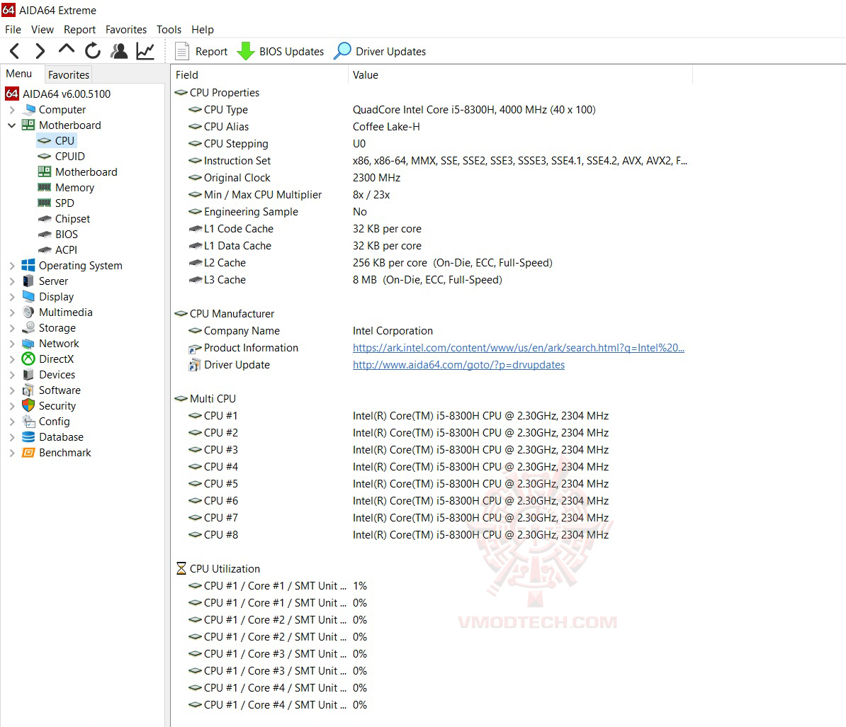Open the user manage icon in toolbar
This screenshot has width=846, height=727.
click(119, 51)
